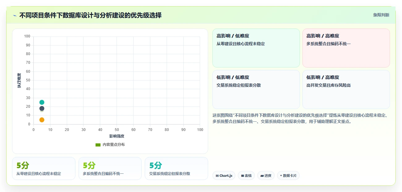Open the 低影响 / 低难度 quadrant card

256,89
